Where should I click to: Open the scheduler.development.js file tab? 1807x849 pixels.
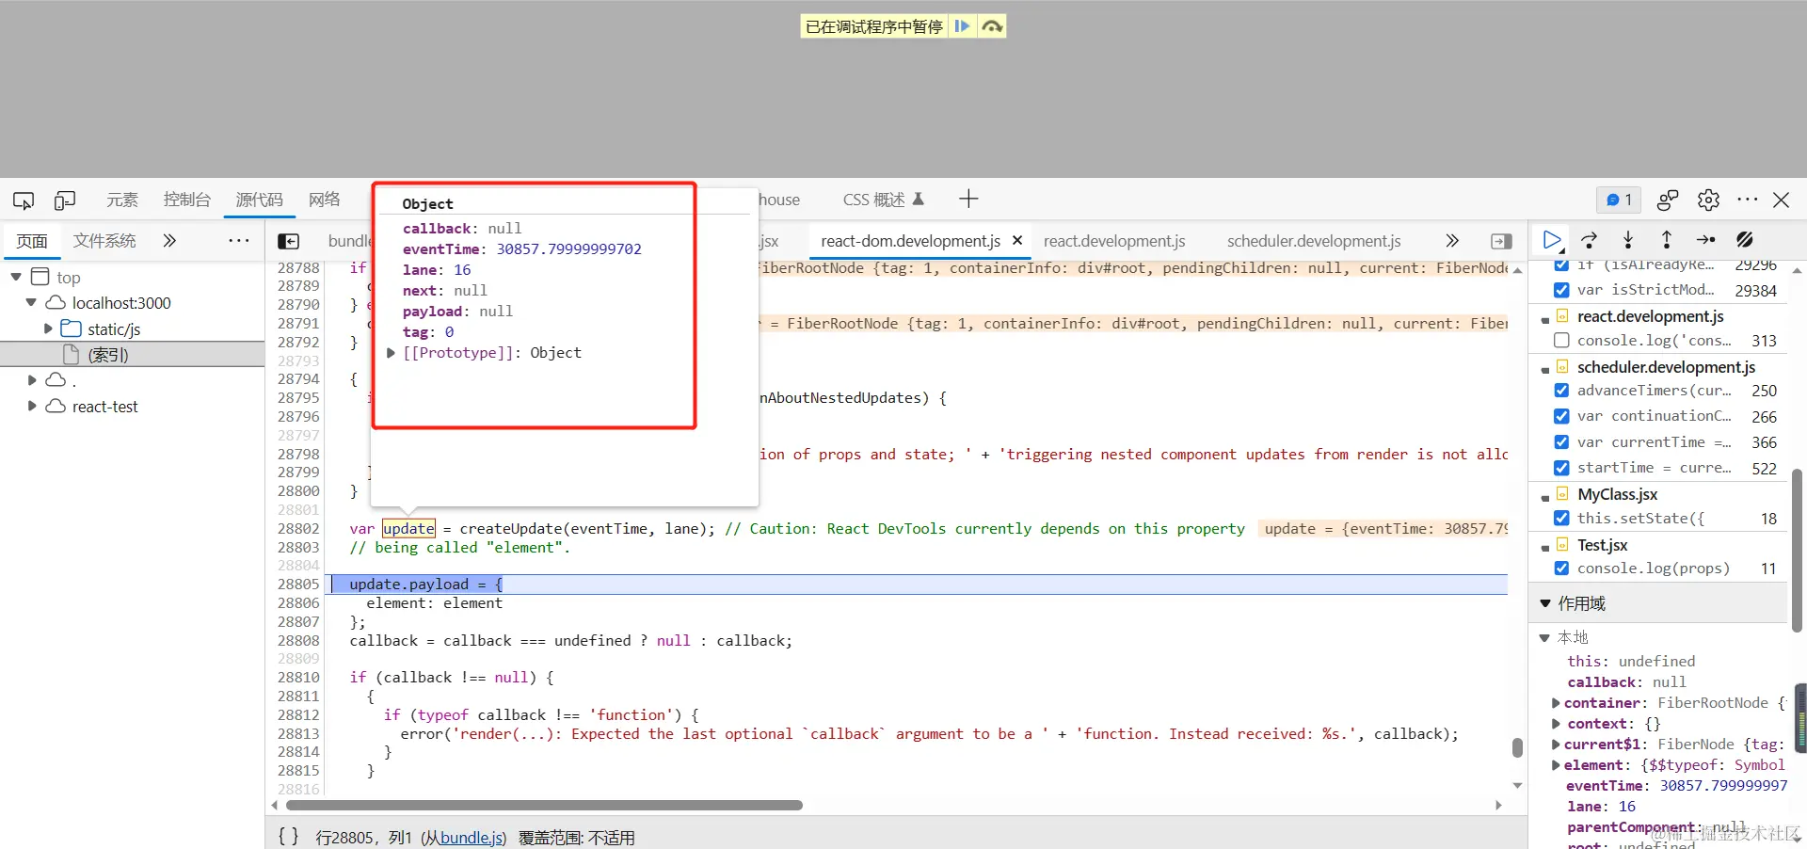[1314, 241]
